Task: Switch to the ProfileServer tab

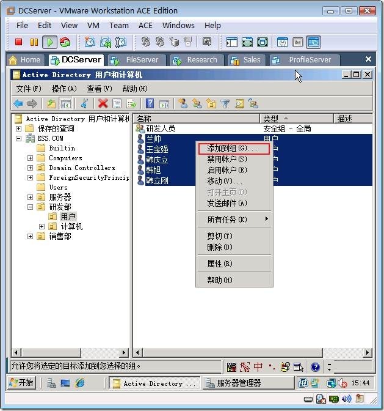Action: (x=305, y=60)
